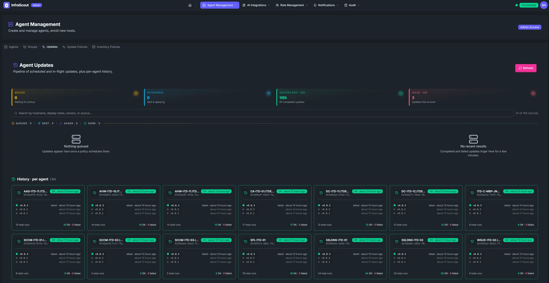Image resolution: width=549 pixels, height=283 pixels.
Task: Select the Updates tab
Action: click(x=50, y=47)
